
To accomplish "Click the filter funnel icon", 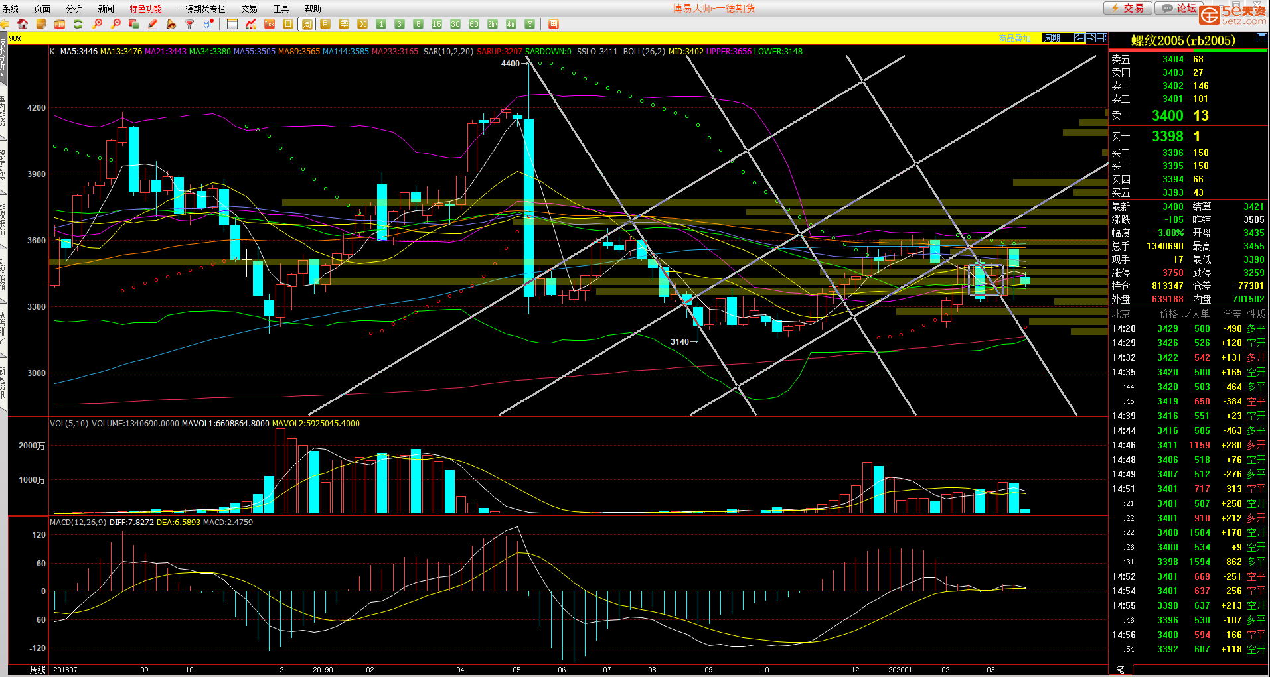I will 189,24.
